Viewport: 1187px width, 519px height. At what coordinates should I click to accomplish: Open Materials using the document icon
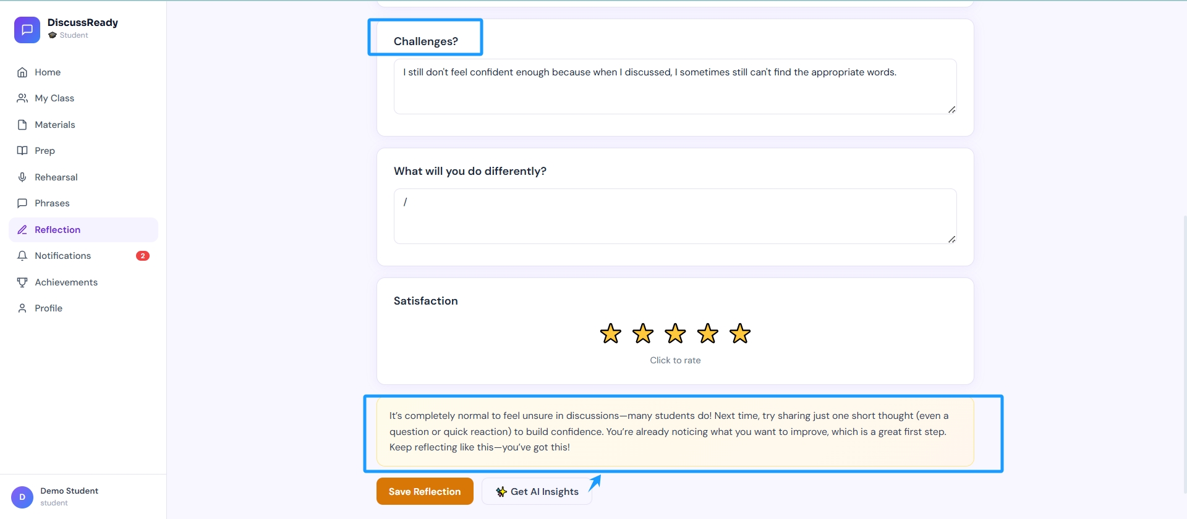click(22, 125)
